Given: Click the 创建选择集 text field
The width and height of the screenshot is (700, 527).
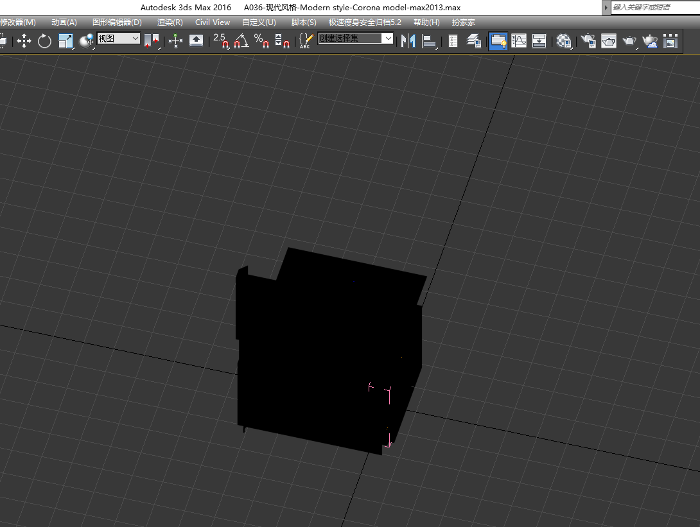Looking at the screenshot, I should [351, 39].
